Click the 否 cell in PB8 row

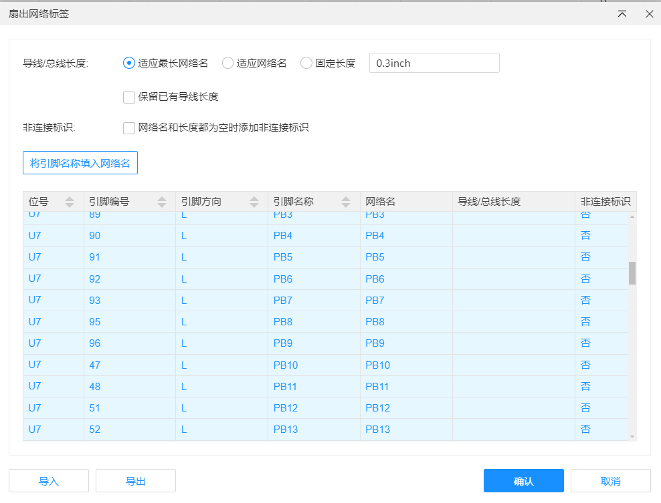601,322
